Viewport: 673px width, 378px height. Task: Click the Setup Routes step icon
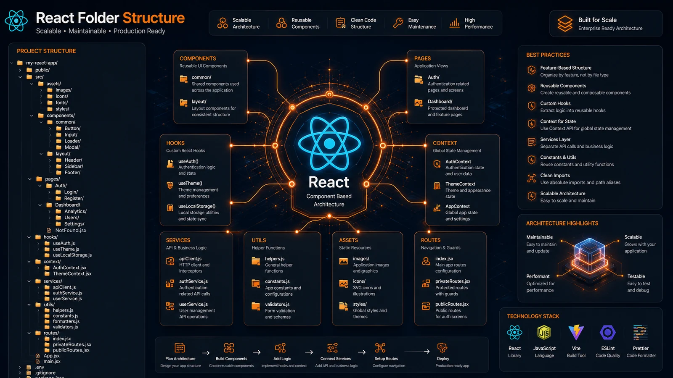point(380,348)
